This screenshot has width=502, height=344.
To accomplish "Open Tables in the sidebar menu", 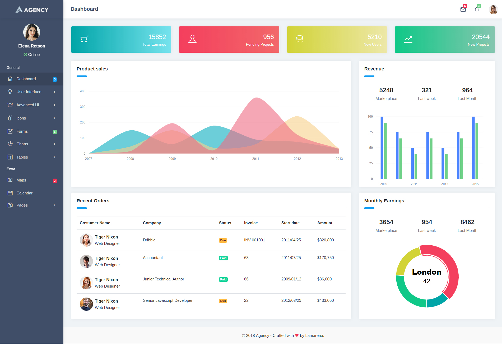I will [22, 157].
